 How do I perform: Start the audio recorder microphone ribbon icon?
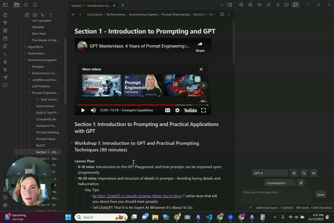tap(5, 62)
